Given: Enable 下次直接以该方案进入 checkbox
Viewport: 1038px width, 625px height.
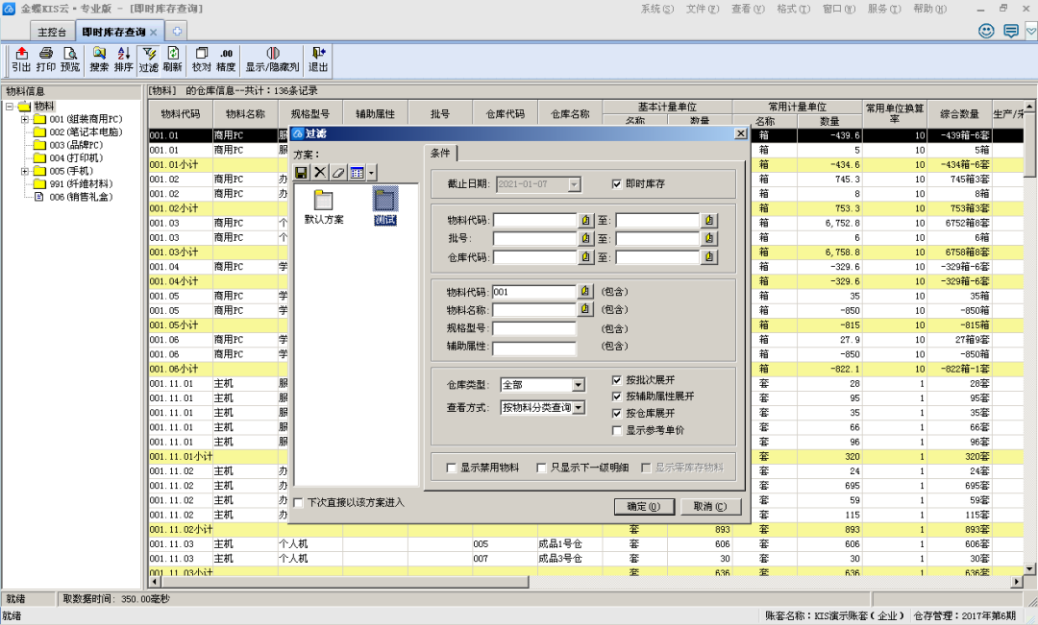Looking at the screenshot, I should [299, 503].
